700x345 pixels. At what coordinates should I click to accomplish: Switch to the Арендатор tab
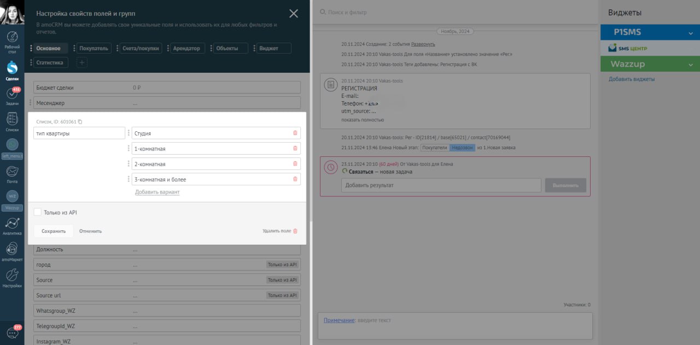186,48
